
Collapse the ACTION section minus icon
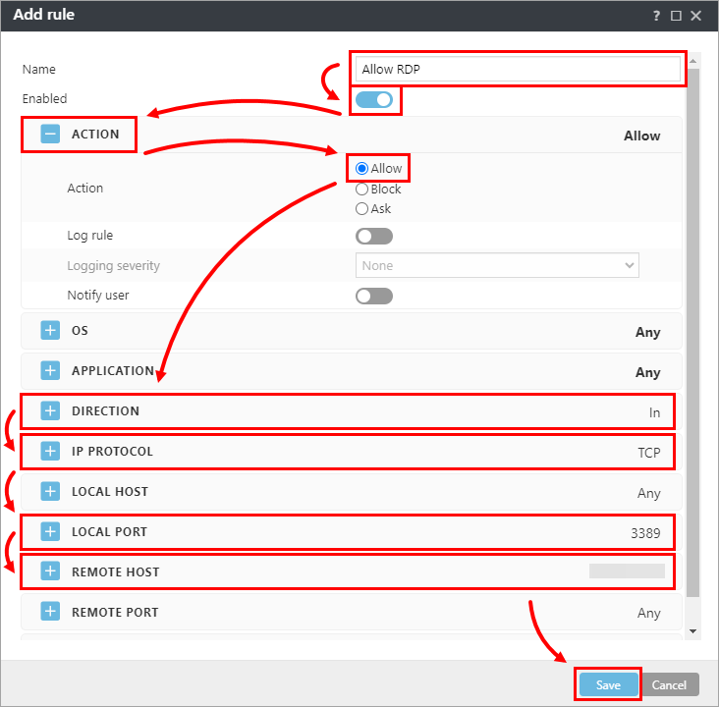click(x=50, y=135)
